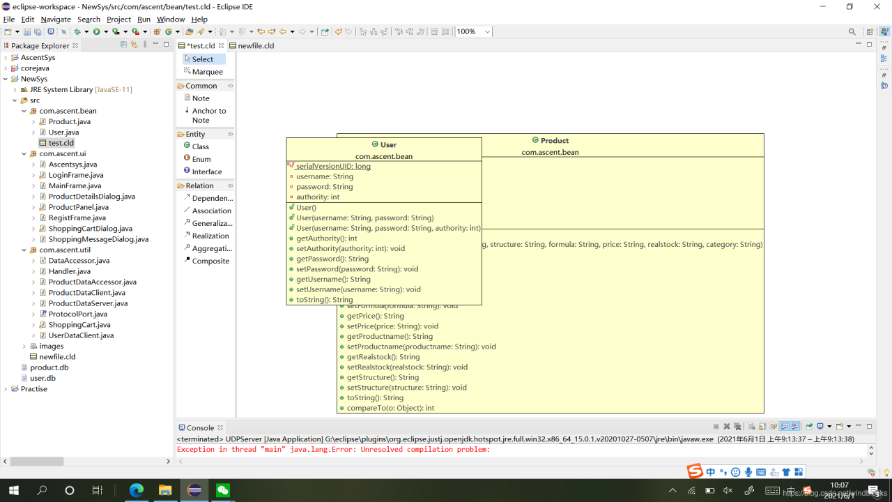Click the New Java Package icon
The image size is (892, 502).
(157, 31)
